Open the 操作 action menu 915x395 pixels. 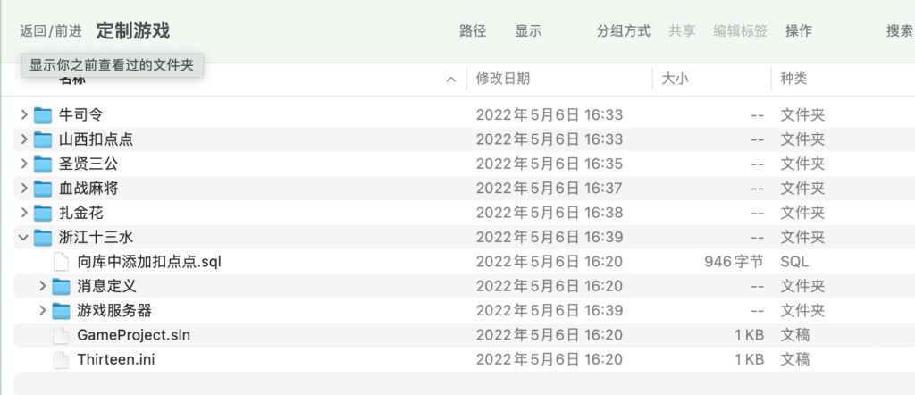click(x=798, y=30)
